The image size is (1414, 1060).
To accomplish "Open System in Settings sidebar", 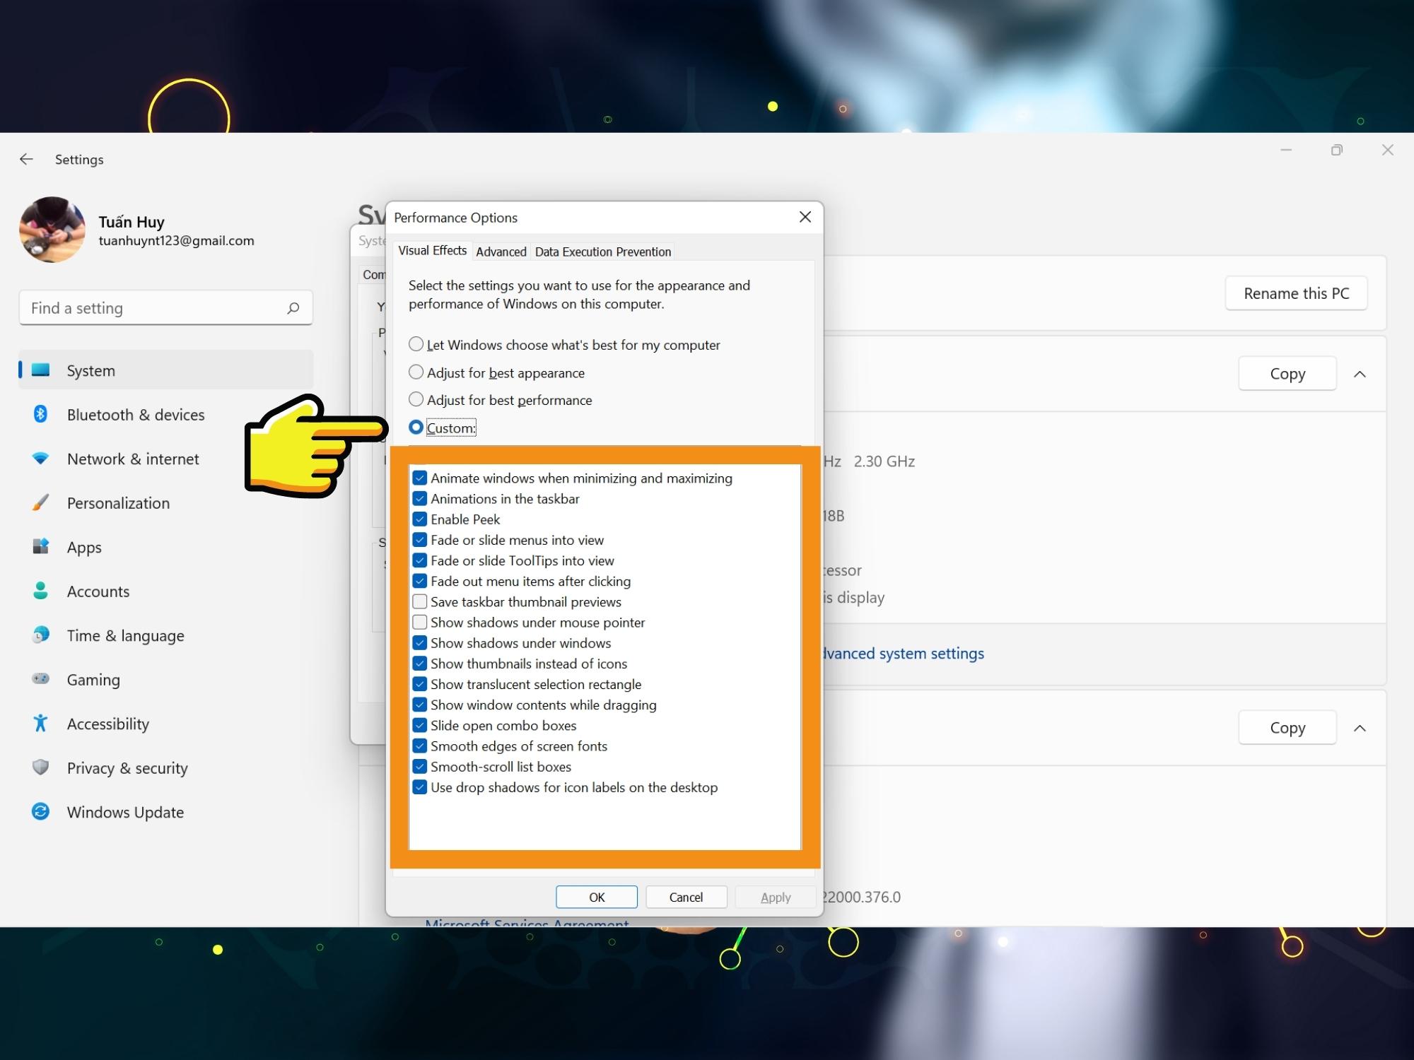I will [165, 370].
